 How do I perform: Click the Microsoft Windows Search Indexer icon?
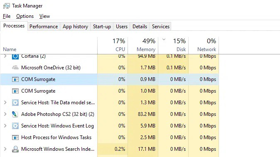15,149
